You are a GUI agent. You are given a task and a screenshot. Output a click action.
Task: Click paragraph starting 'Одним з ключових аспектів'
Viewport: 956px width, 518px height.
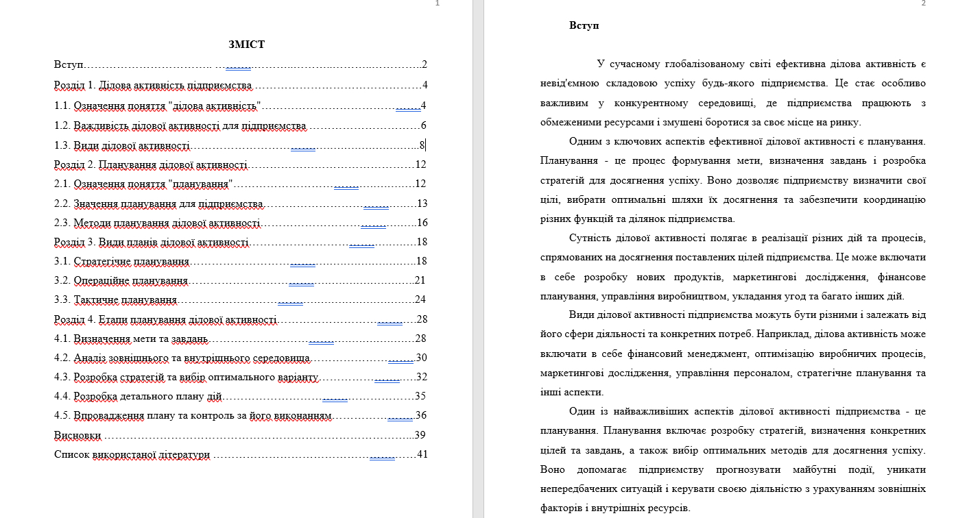click(732, 180)
